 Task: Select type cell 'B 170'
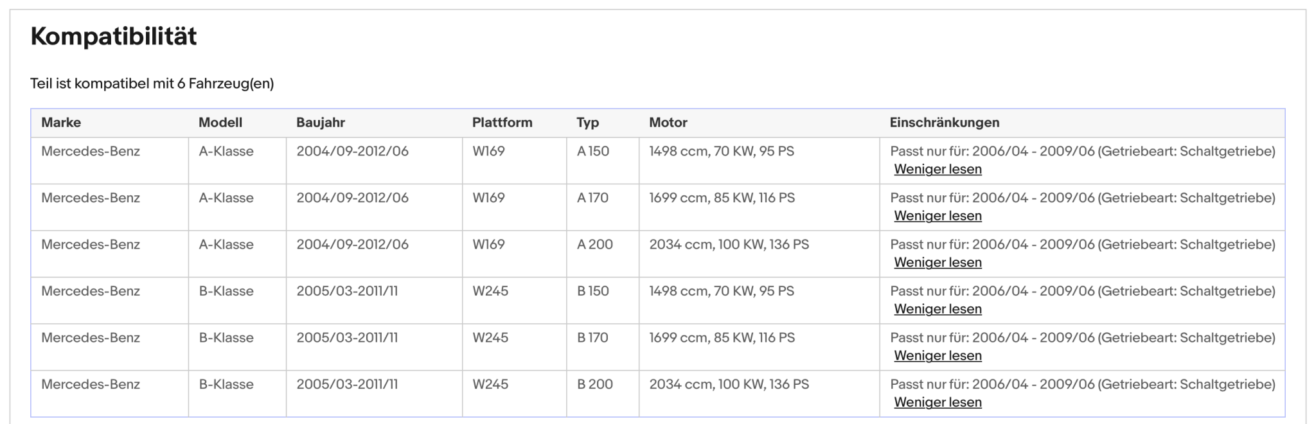[592, 338]
